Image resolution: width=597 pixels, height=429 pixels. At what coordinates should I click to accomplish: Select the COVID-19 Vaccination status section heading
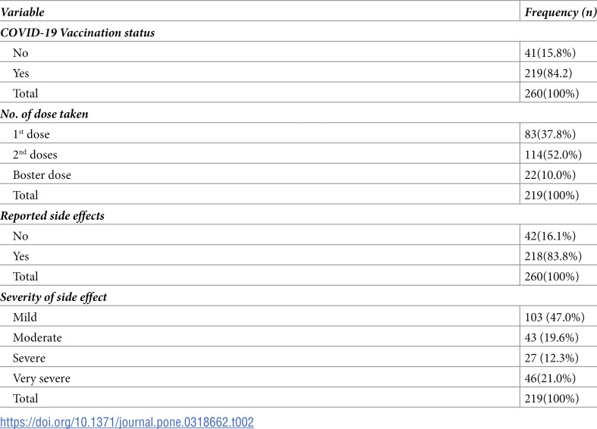point(77,33)
